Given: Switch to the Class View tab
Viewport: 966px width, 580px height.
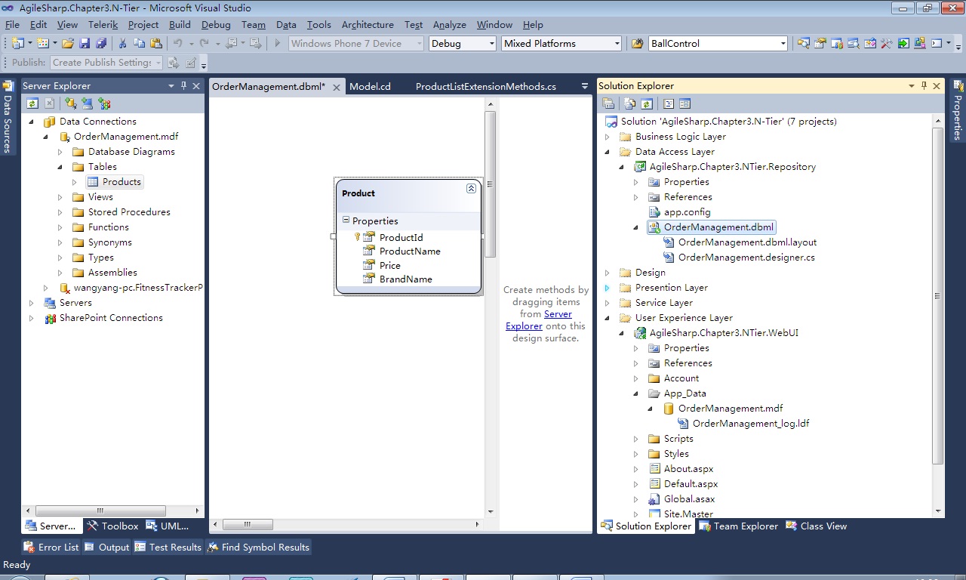Looking at the screenshot, I should (817, 526).
